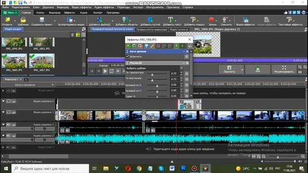Collapse Video Track 2 with its triangle
This screenshot has height=173, width=308.
3,101
